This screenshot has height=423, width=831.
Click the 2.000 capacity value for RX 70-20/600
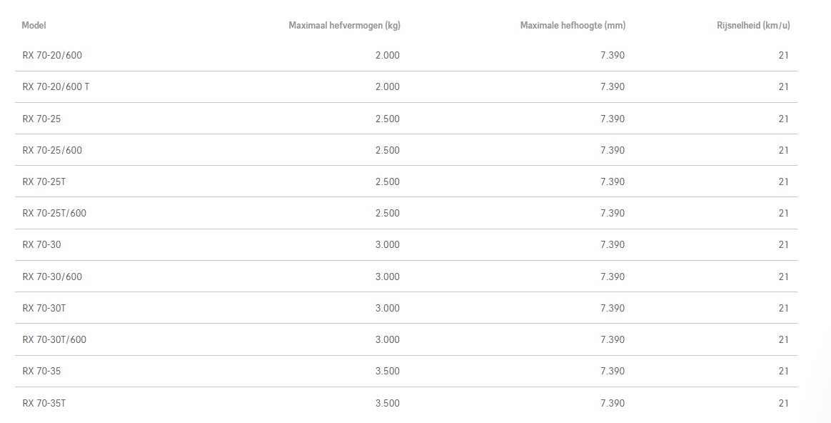click(387, 55)
